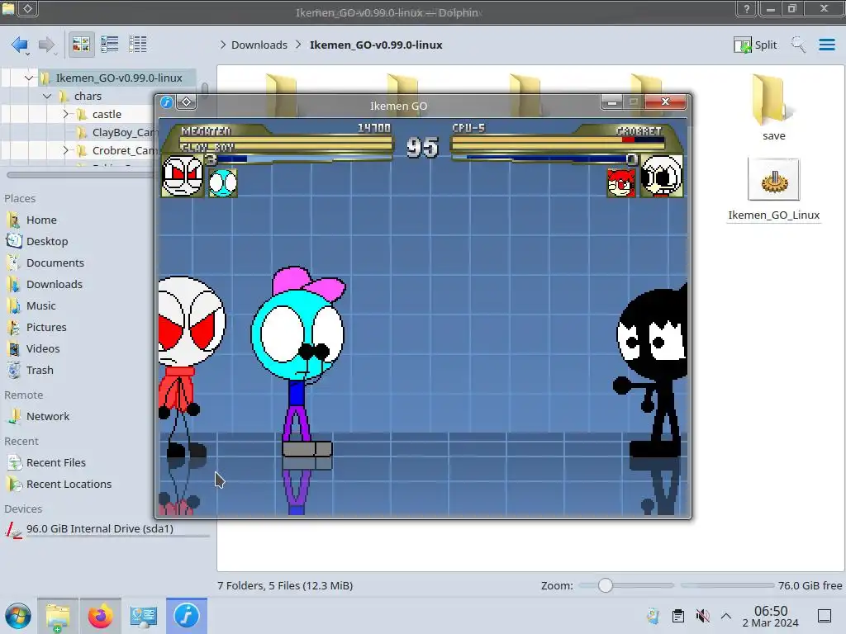Expand the castle tree folder
This screenshot has height=634, width=846.
pos(65,114)
